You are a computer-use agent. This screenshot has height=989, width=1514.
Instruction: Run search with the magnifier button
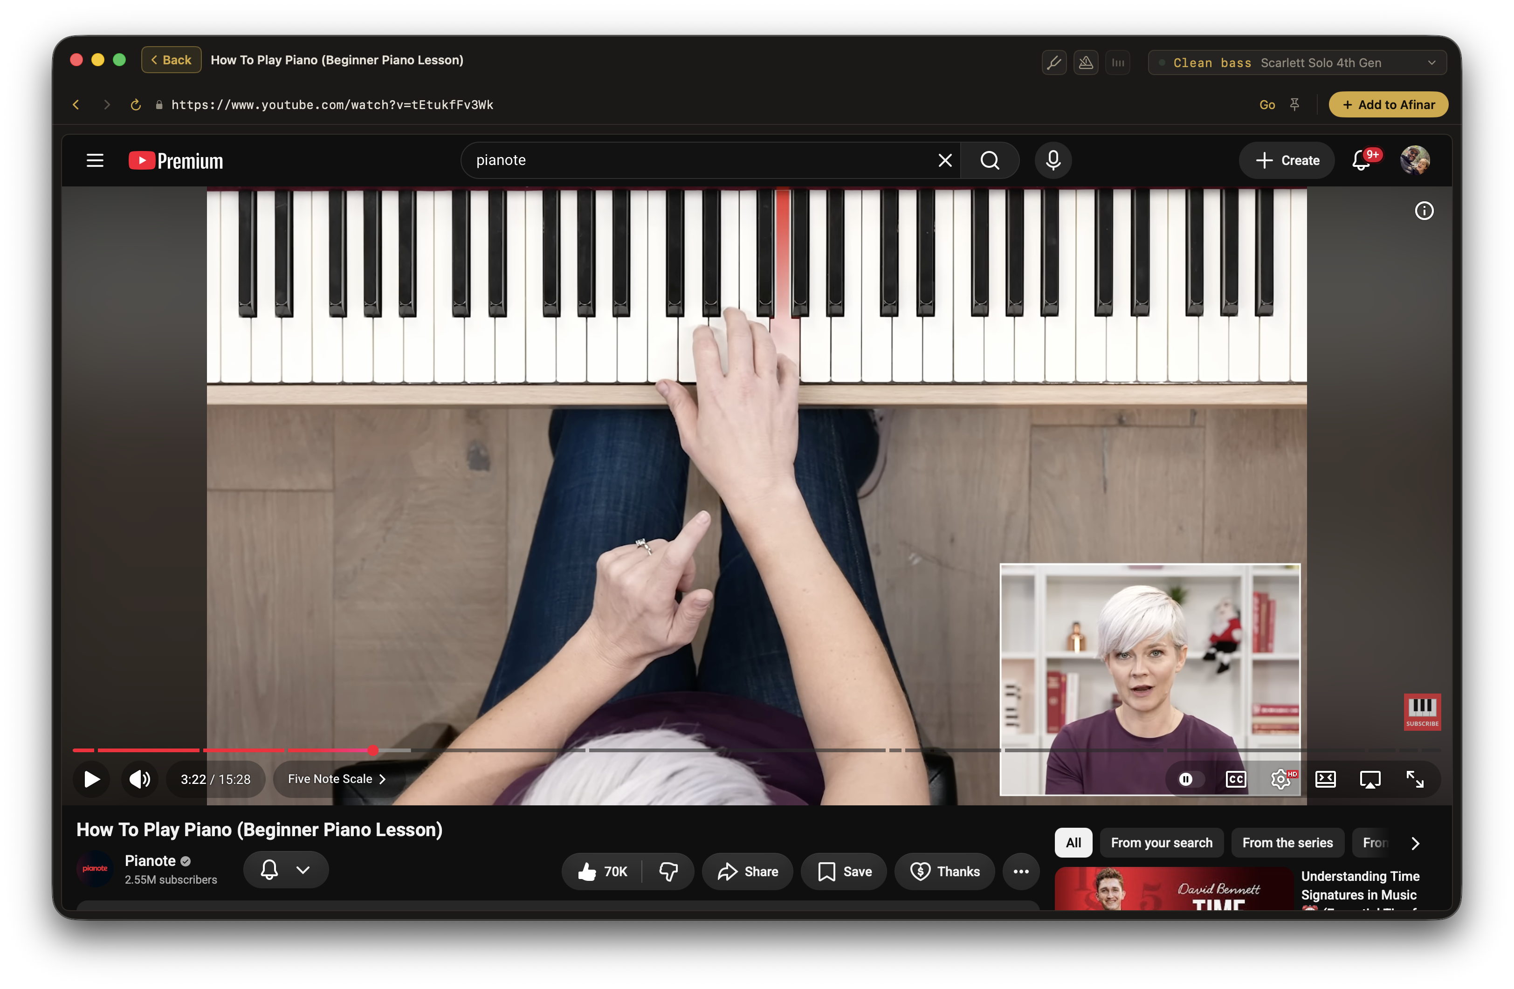click(x=990, y=160)
